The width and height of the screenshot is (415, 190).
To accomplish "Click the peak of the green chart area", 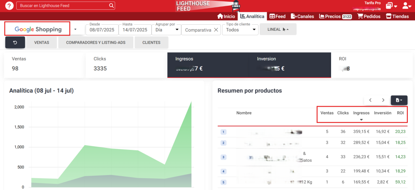I will 191,102.
